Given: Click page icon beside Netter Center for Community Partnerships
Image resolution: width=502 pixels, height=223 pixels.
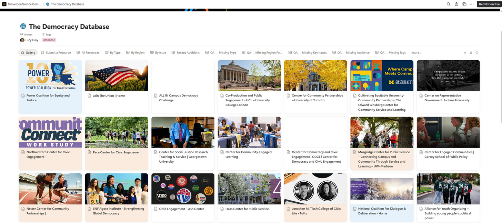Looking at the screenshot, I should coord(23,209).
